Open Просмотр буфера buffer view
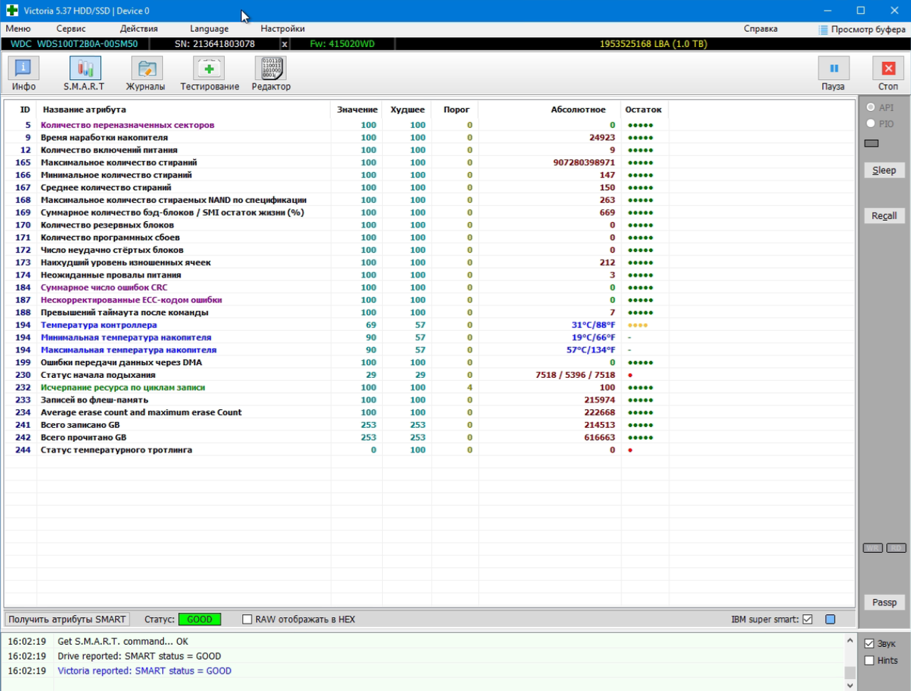The height and width of the screenshot is (691, 911). (x=862, y=29)
